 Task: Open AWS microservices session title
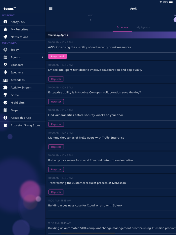click(90, 47)
